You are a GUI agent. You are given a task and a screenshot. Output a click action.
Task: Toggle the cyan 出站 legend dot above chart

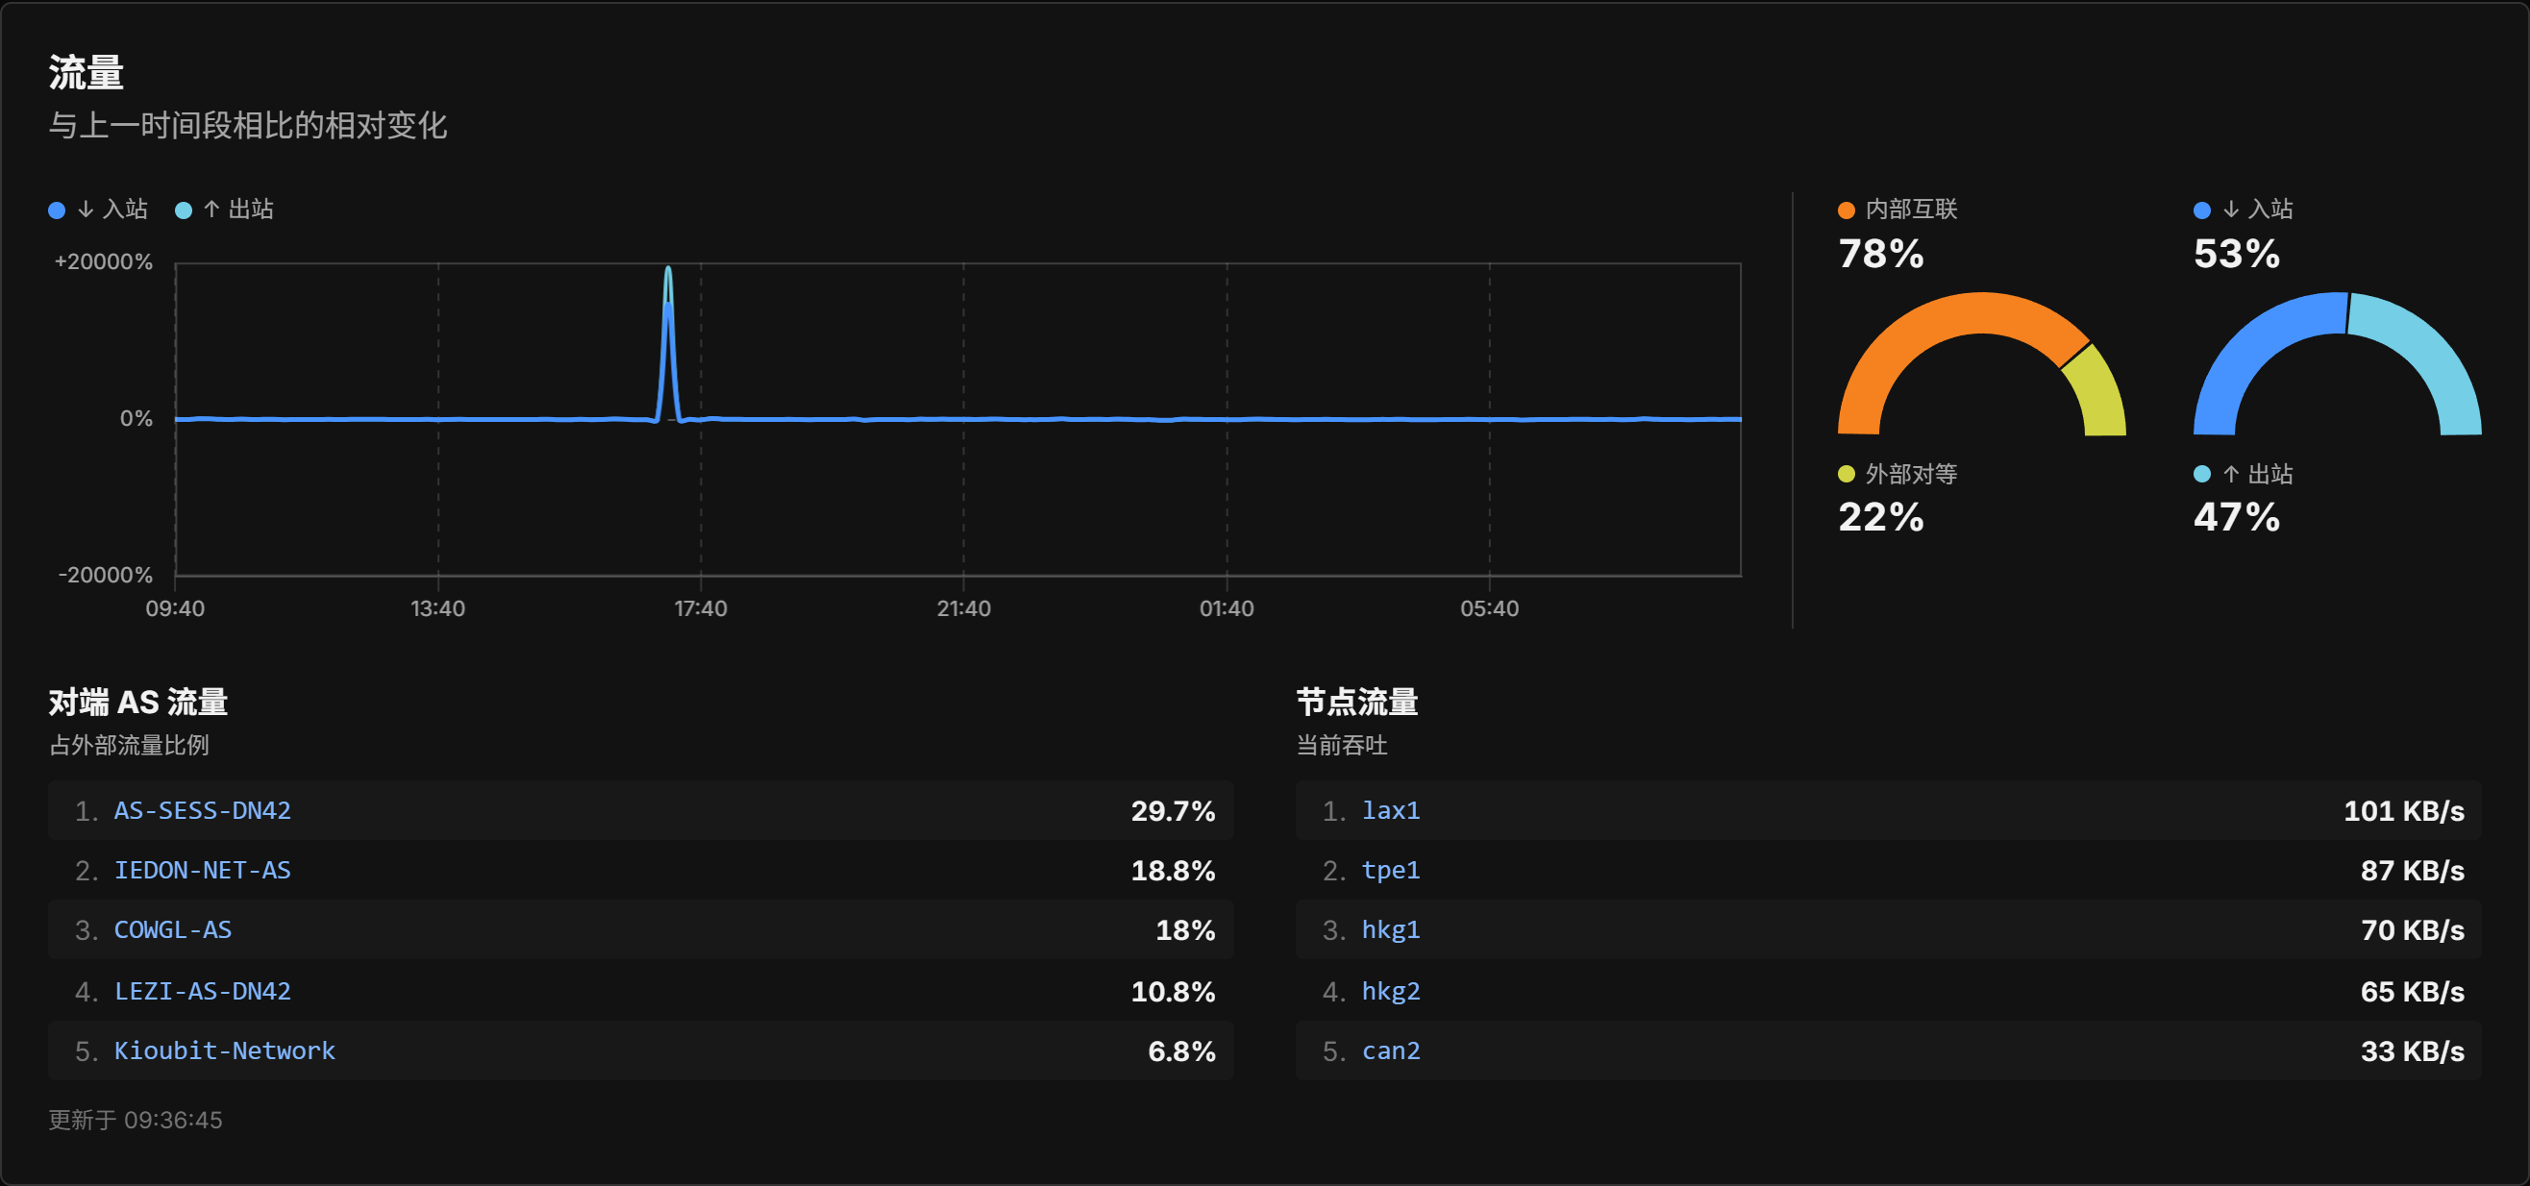184,210
